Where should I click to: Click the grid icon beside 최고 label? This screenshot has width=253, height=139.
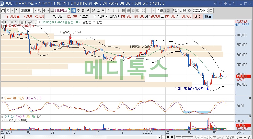(4, 26)
